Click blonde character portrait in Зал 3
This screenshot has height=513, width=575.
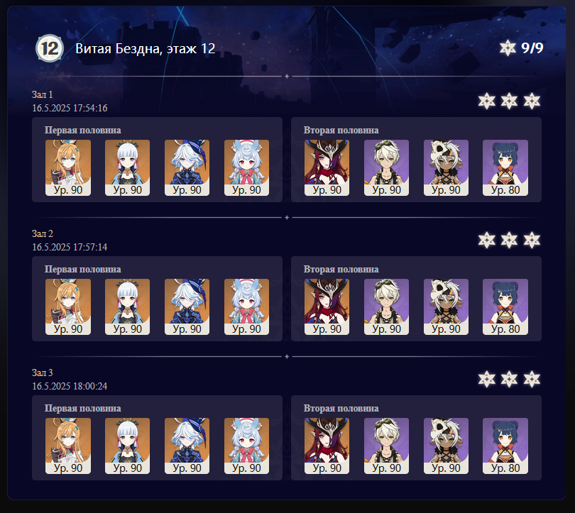68,446
